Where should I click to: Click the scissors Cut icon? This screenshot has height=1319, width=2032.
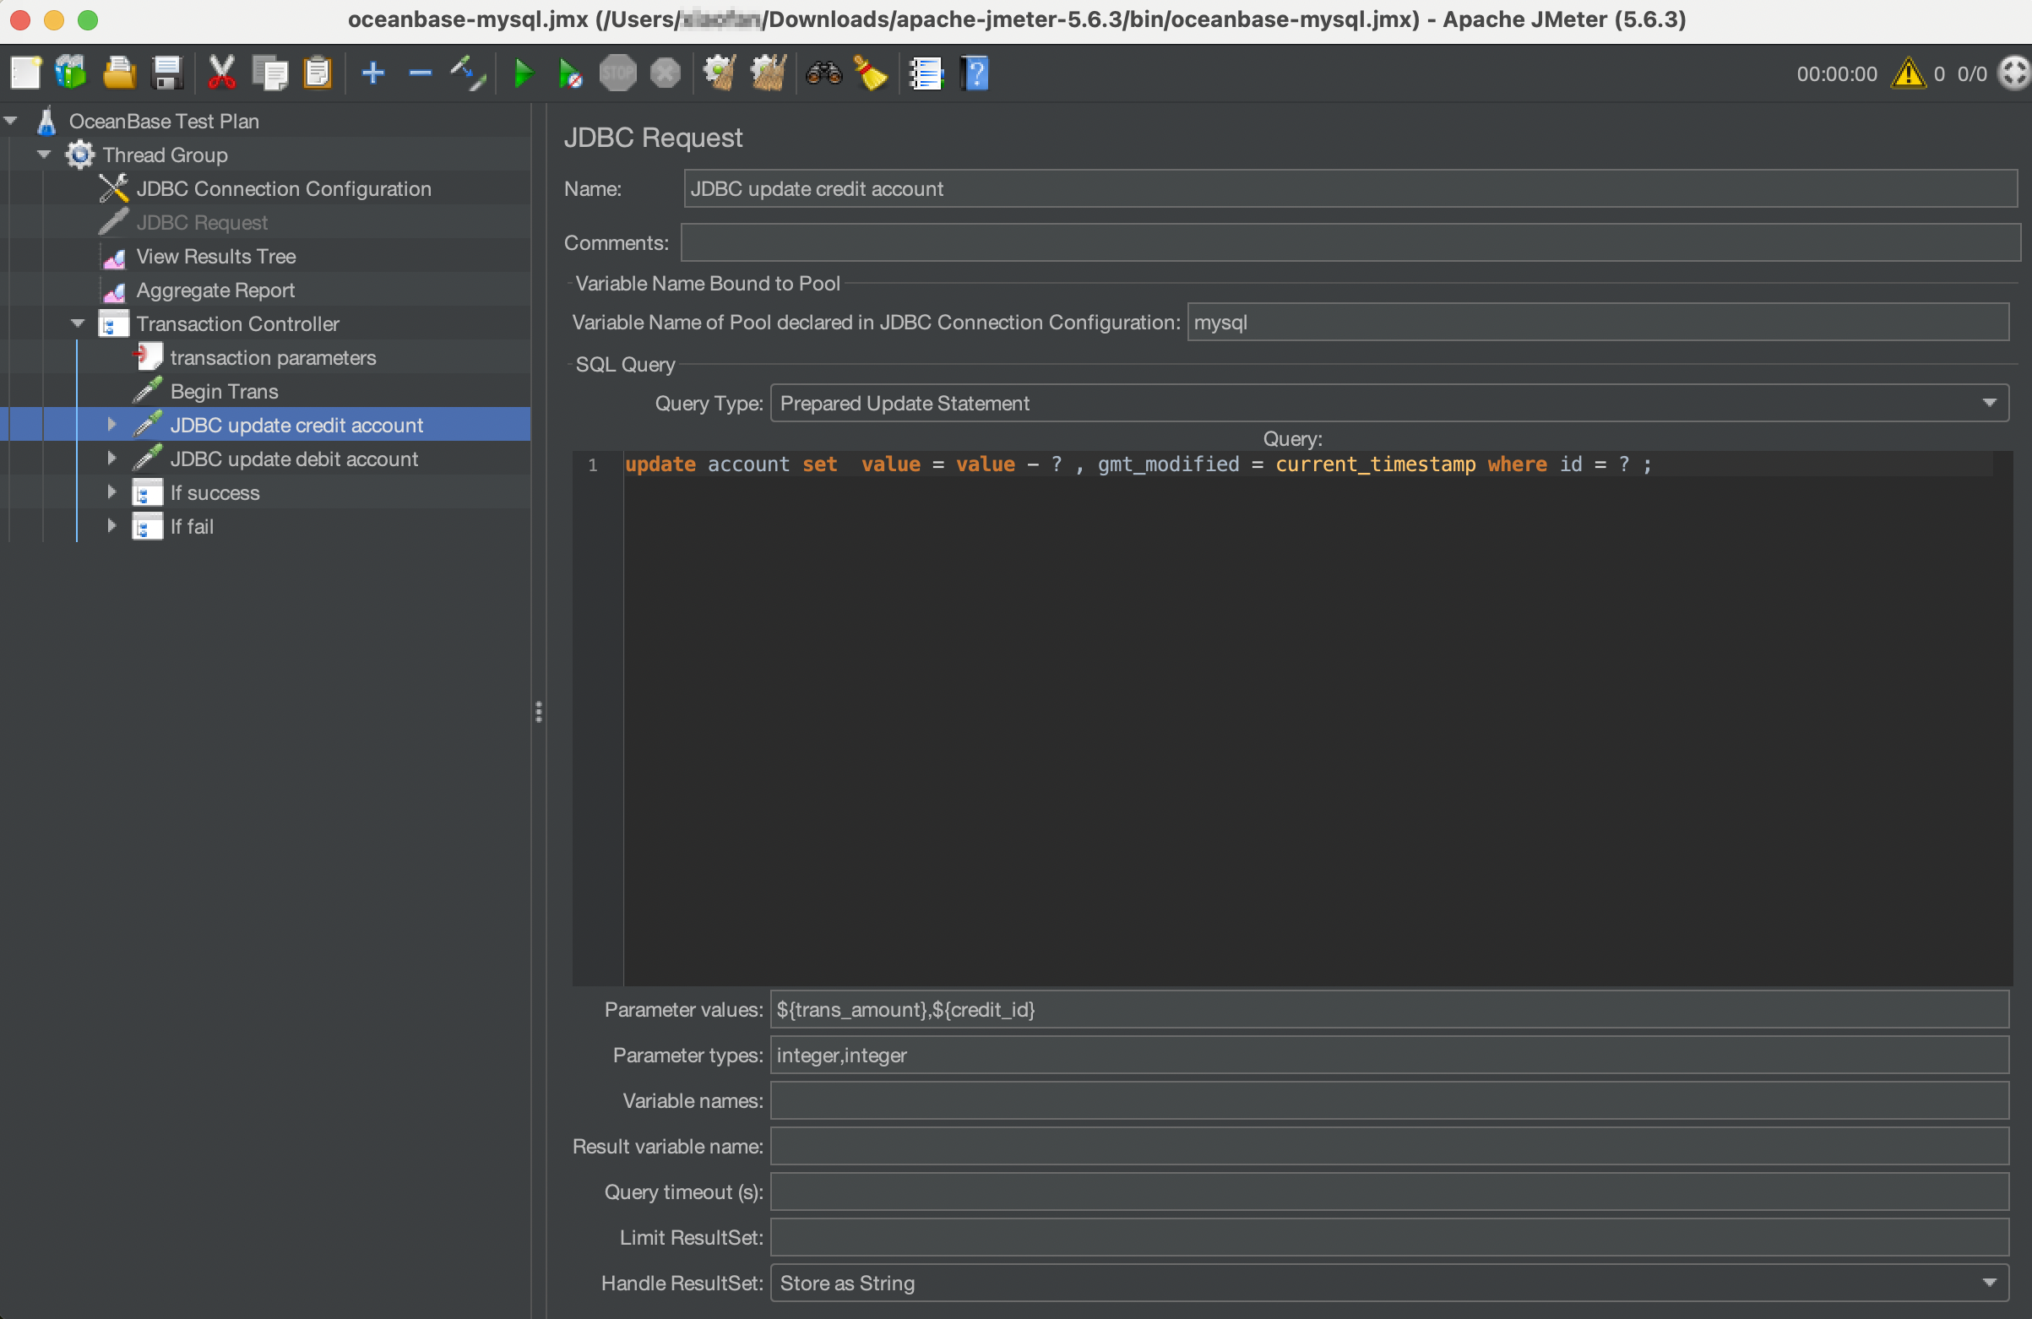click(221, 73)
